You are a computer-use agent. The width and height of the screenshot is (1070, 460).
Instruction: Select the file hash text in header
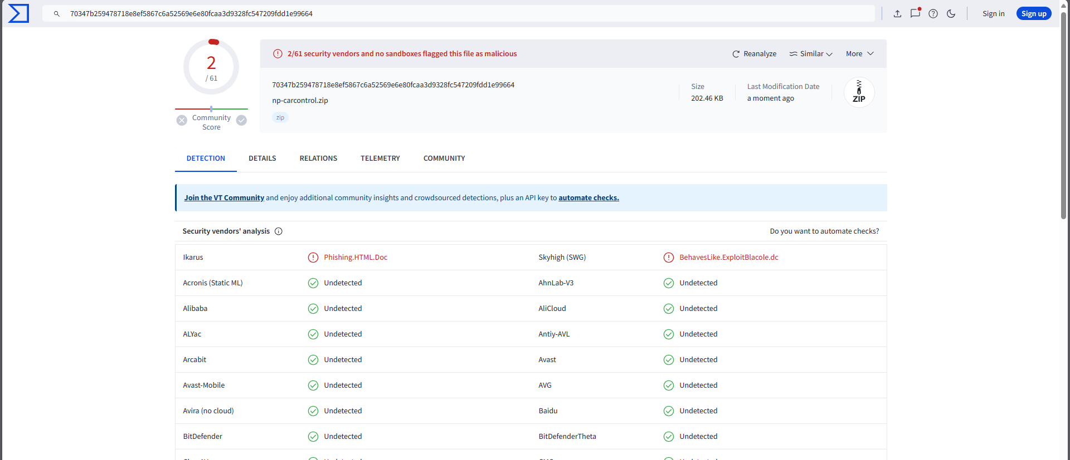[393, 85]
